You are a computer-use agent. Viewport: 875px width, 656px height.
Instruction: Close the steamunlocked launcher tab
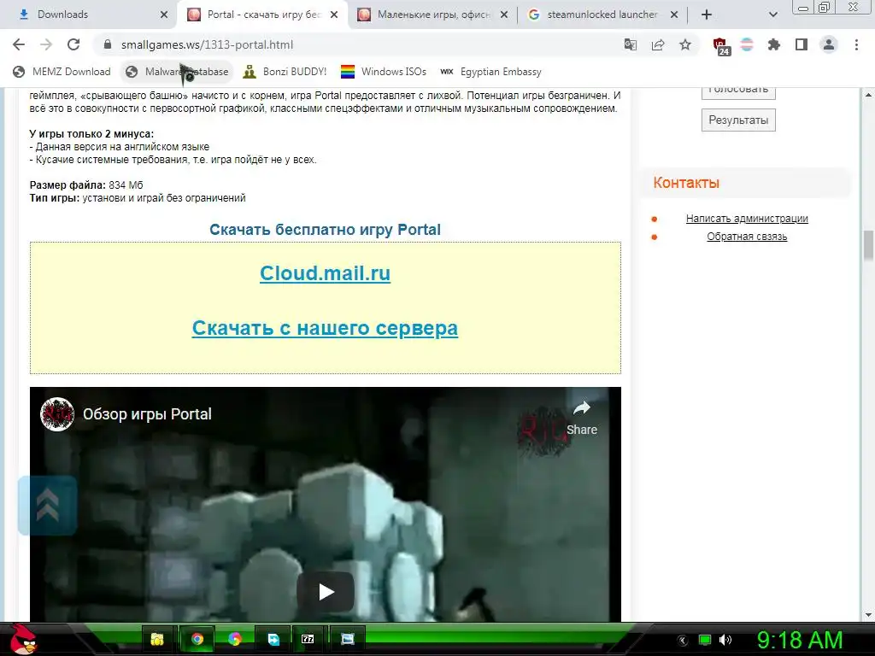pos(674,15)
